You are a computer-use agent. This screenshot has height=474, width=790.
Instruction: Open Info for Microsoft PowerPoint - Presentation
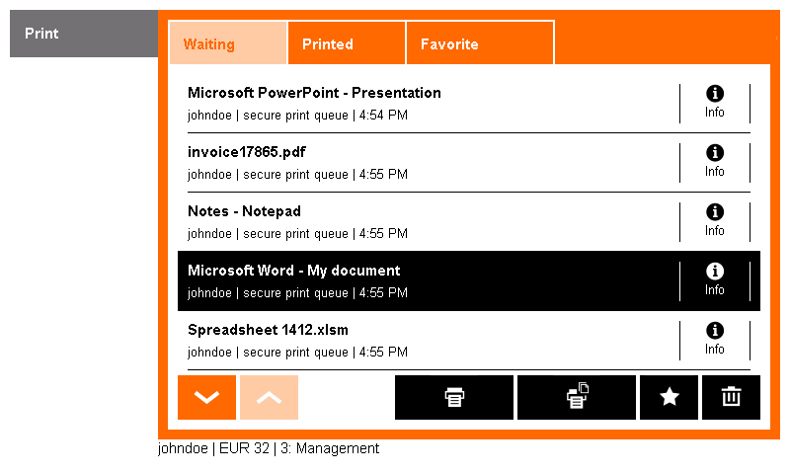[714, 104]
